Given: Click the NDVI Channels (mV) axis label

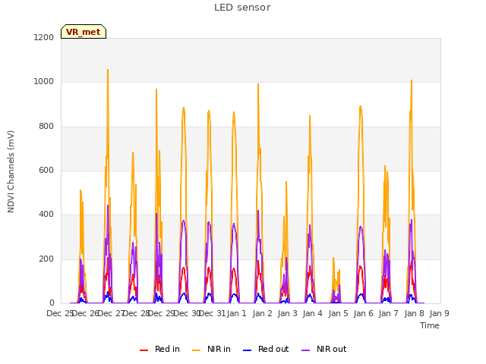Looking at the screenshot, I should pos(11,171).
